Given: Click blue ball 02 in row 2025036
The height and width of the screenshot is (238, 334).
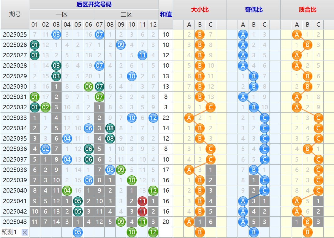Looking at the screenshot, I should tap(45, 149).
